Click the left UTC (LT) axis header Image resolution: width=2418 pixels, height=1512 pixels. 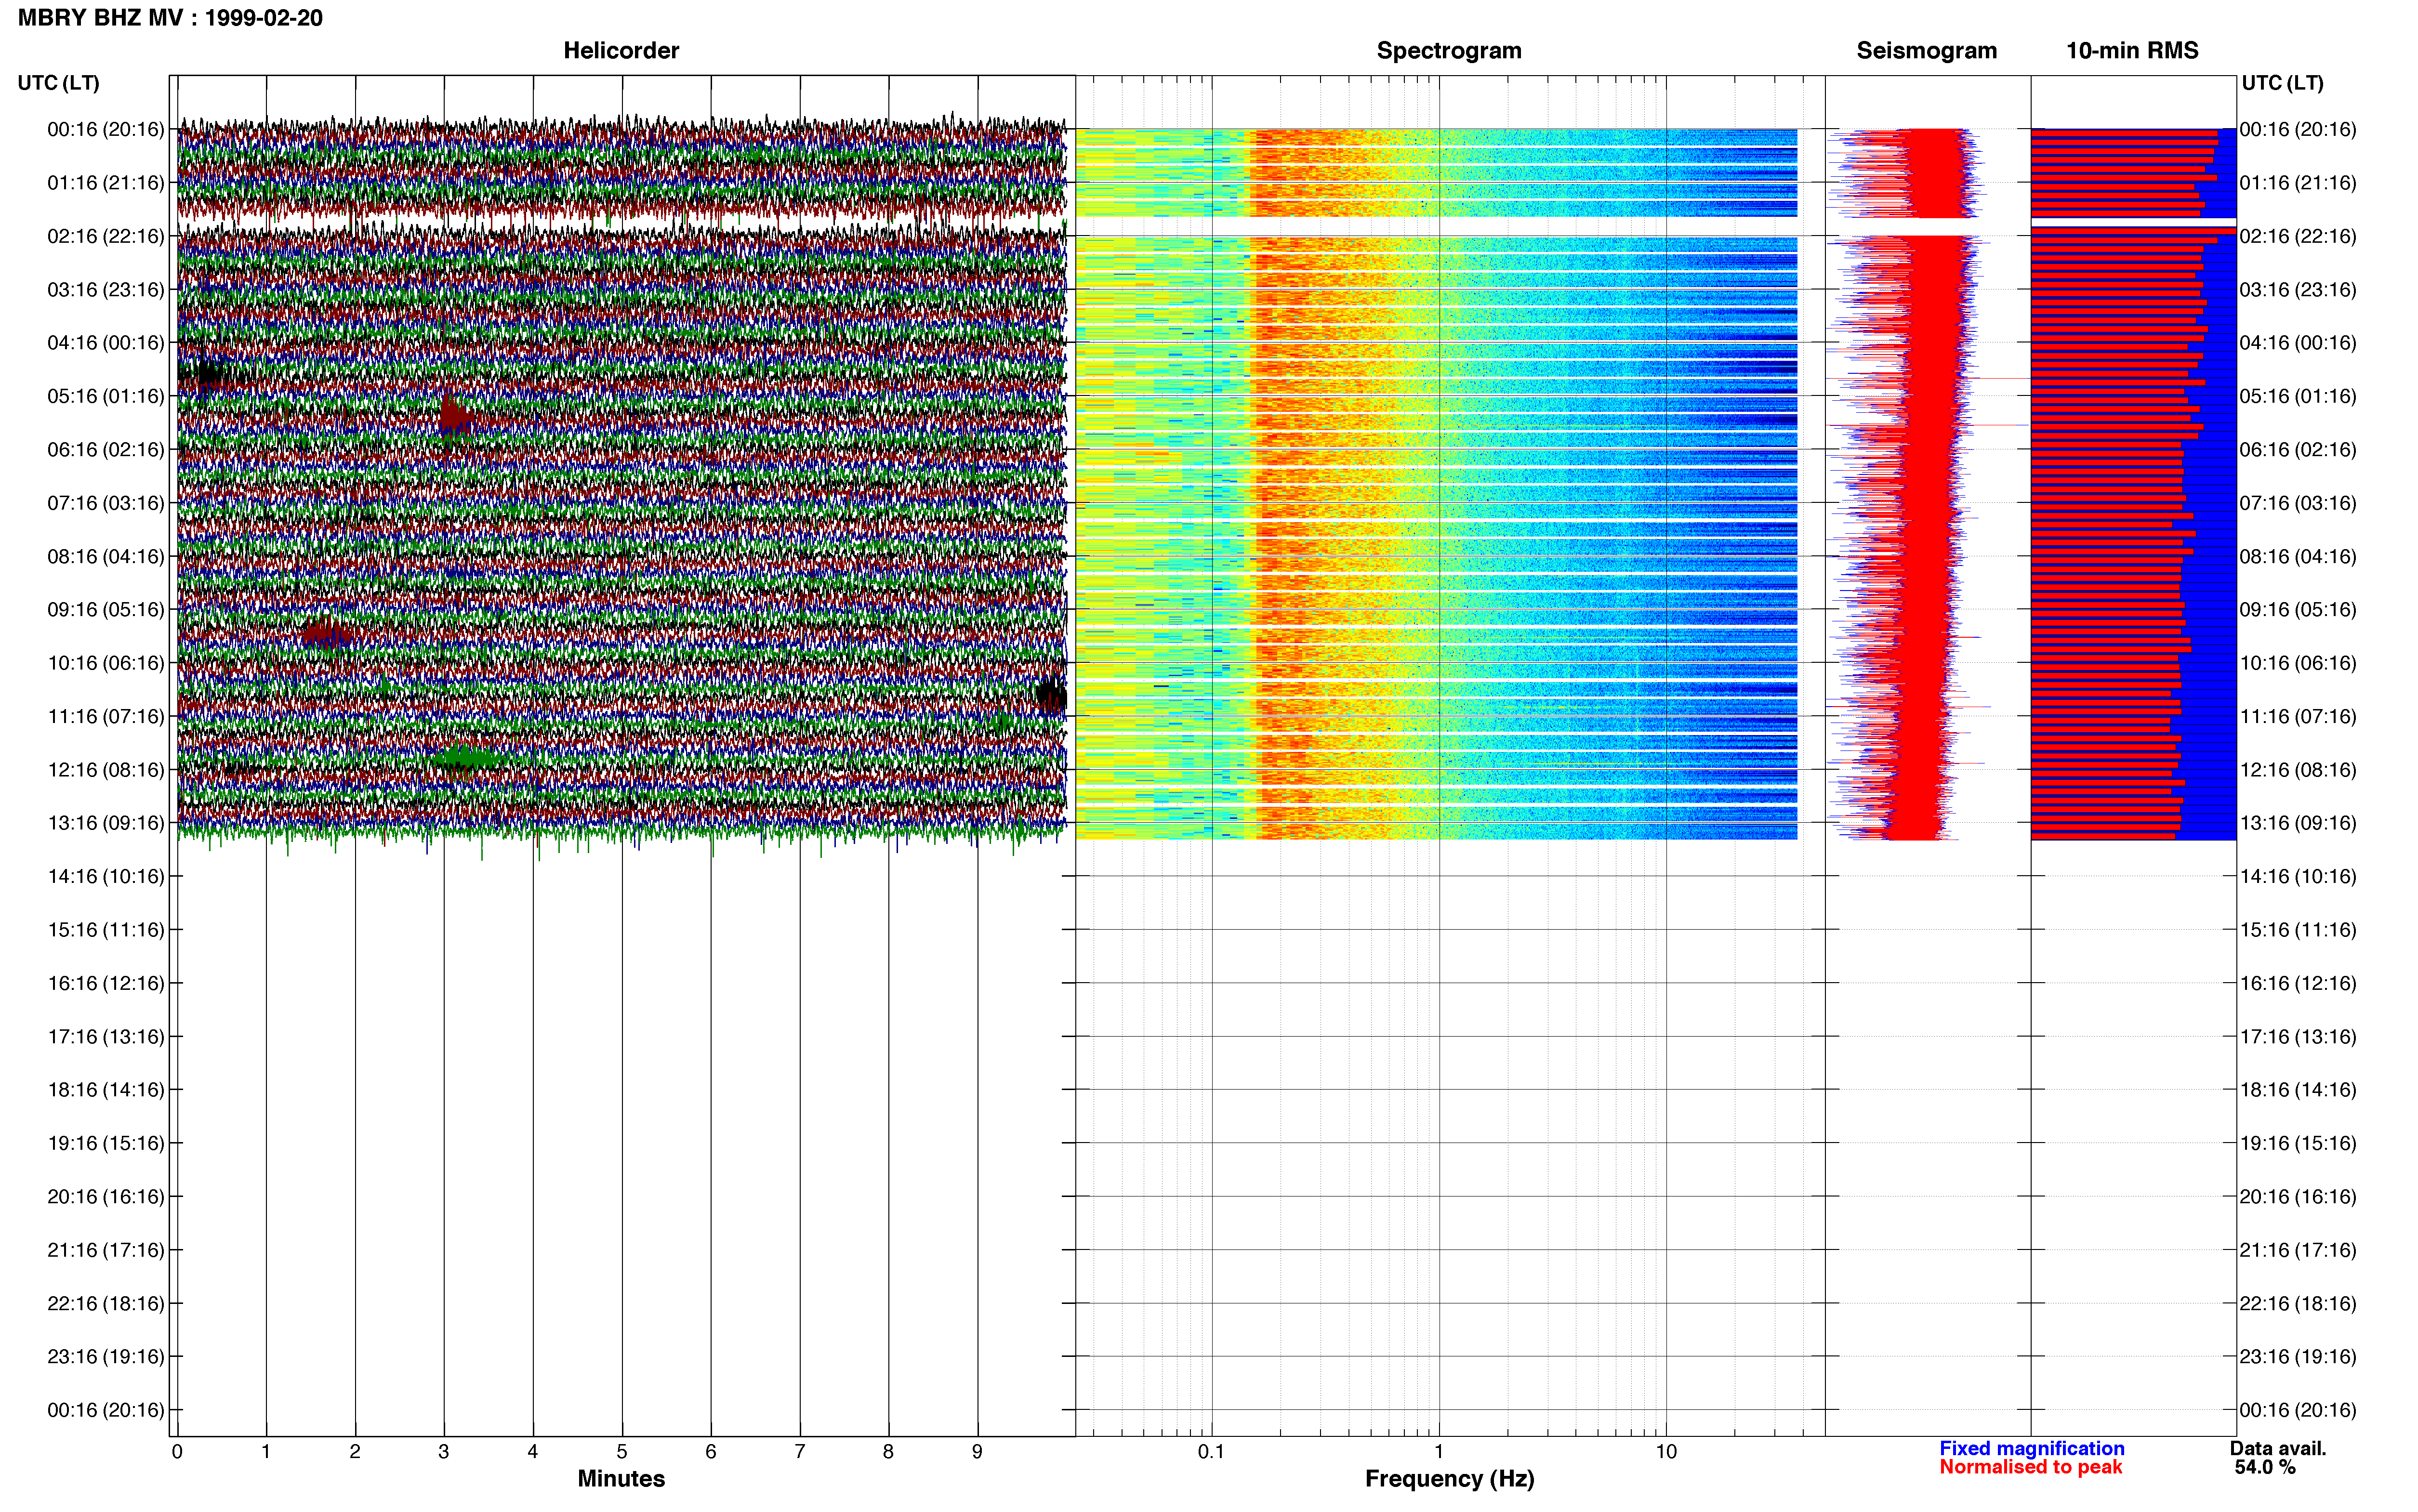tap(58, 83)
